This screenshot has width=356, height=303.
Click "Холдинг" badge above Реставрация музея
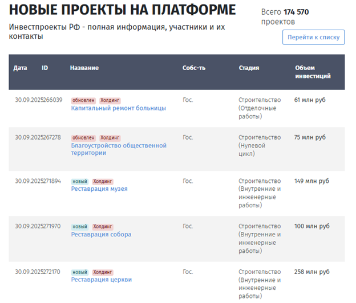coord(103,181)
